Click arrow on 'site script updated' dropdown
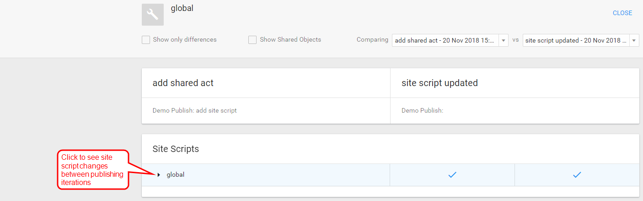Viewport: 643px width, 201px height. pos(634,40)
